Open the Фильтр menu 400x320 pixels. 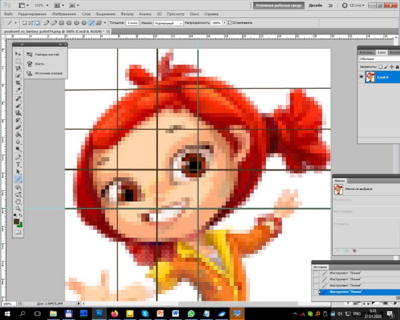[127, 14]
